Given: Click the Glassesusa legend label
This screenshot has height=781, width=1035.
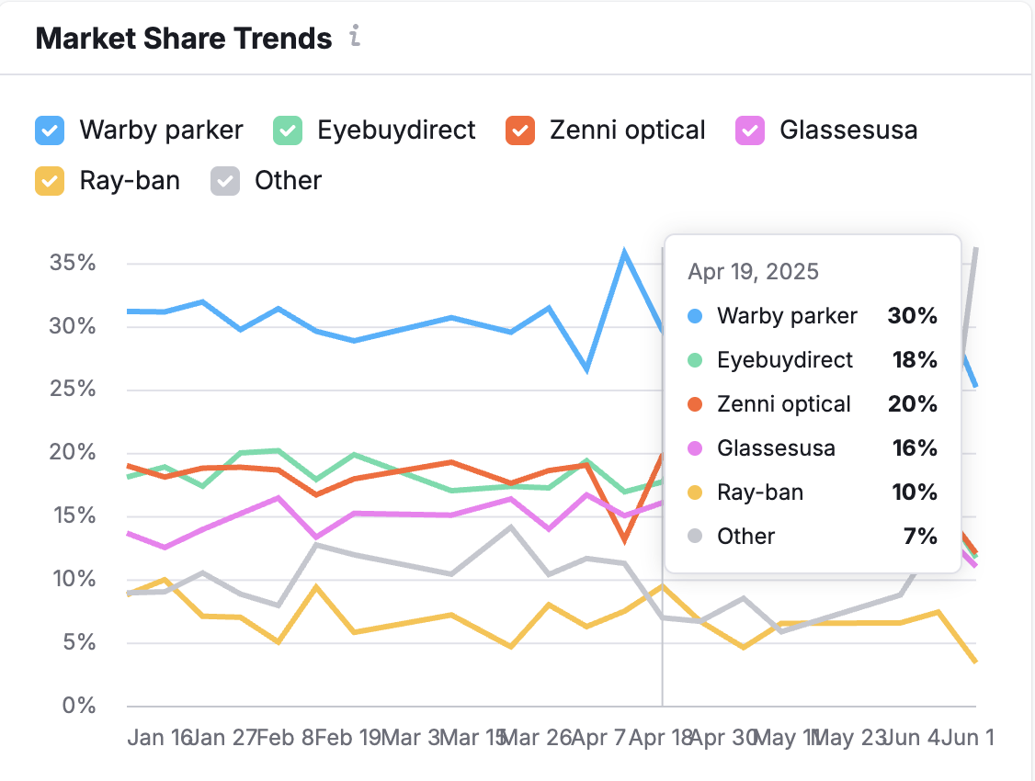Looking at the screenshot, I should 848,130.
